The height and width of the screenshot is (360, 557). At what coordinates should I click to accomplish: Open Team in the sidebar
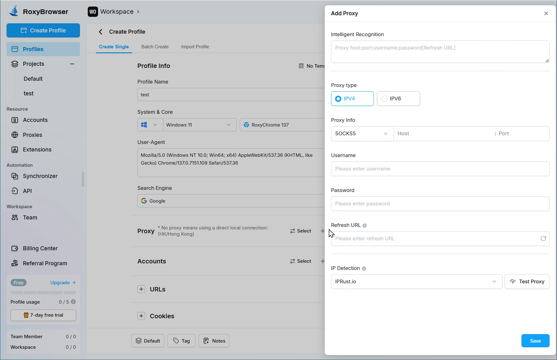click(43, 218)
